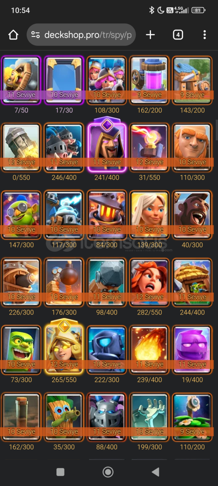Open a new tab with plus icon
The width and height of the screenshot is (218, 486).
click(150, 35)
